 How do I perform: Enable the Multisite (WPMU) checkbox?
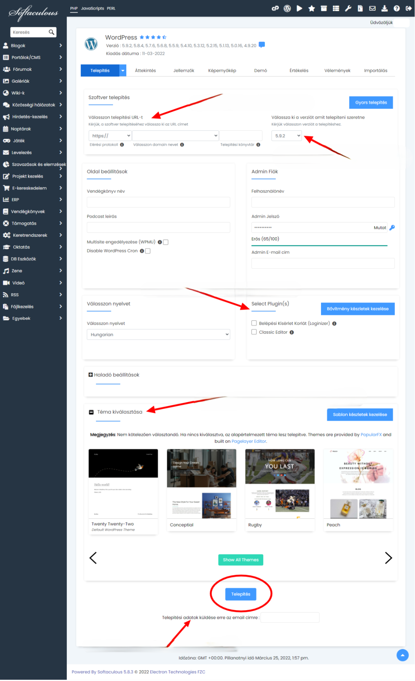(x=166, y=242)
